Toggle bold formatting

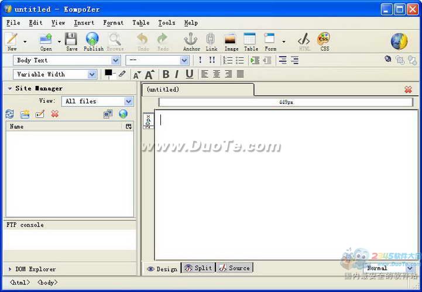(x=166, y=74)
